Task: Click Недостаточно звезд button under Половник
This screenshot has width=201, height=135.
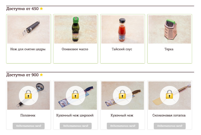Action: pos(29,126)
